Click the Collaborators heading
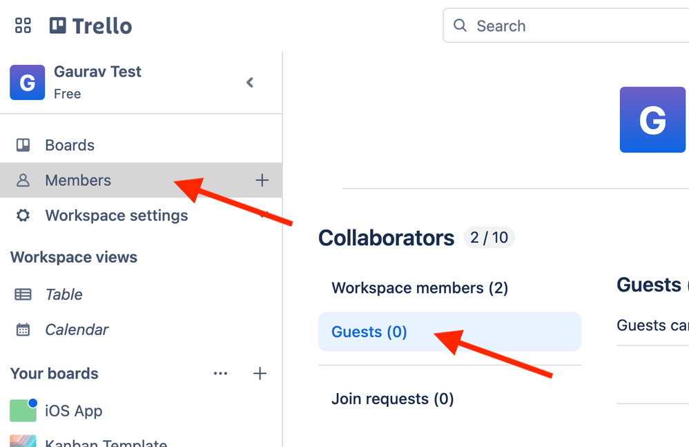 (x=386, y=238)
